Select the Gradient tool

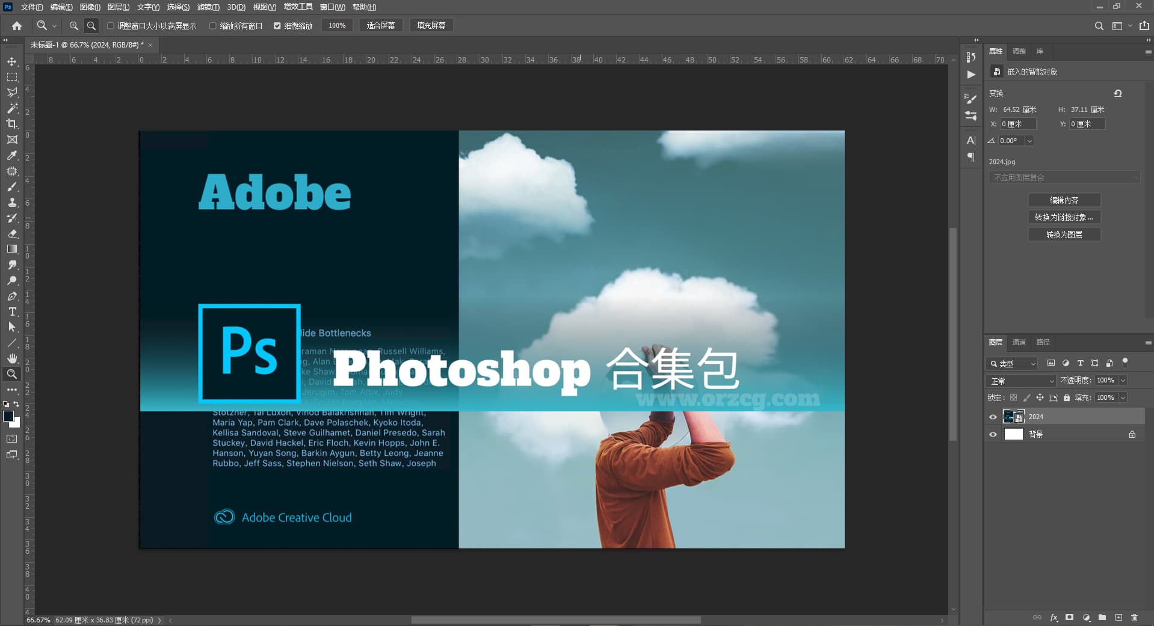(x=12, y=249)
